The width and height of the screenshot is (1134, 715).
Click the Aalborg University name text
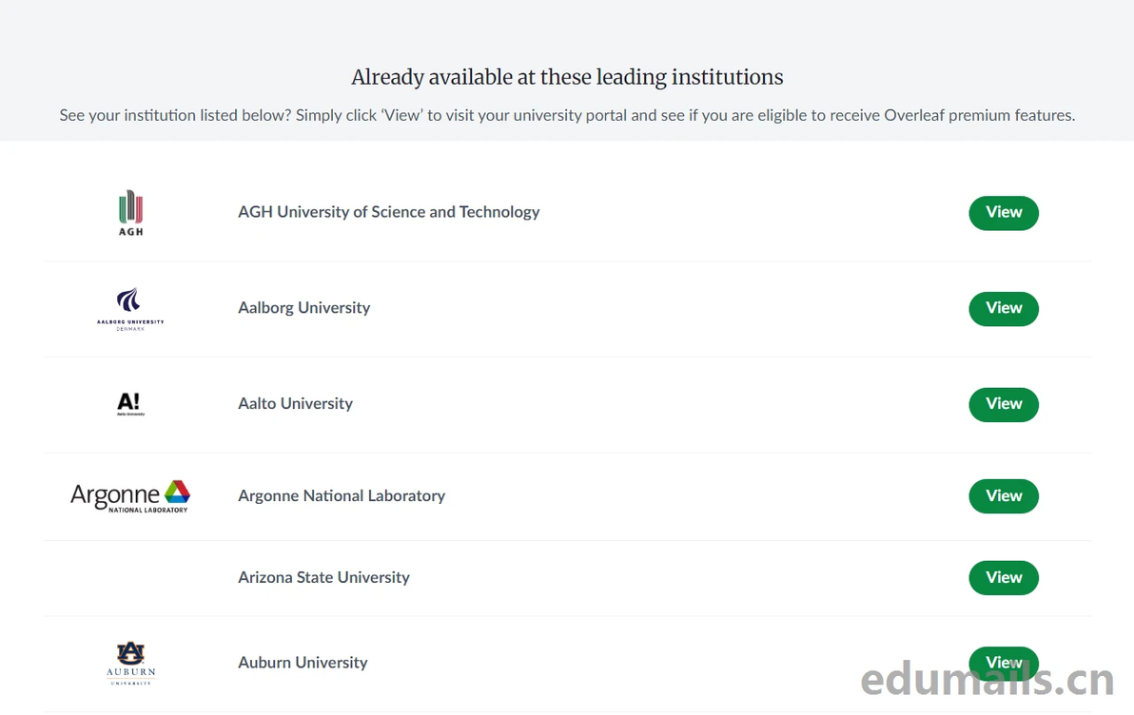(x=303, y=308)
